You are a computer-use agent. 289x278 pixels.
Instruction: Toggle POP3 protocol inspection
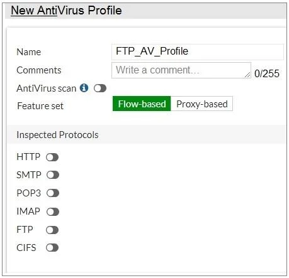click(x=53, y=193)
